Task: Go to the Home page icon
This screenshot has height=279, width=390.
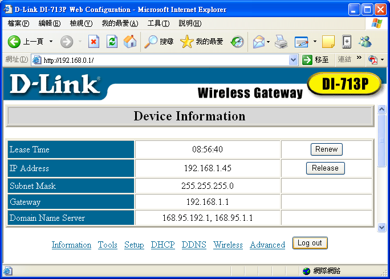Action: (130, 41)
